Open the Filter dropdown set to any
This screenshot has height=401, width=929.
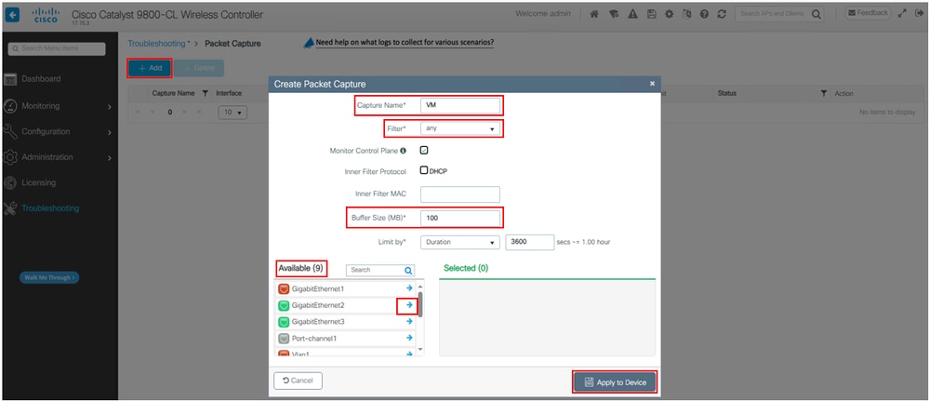click(460, 128)
